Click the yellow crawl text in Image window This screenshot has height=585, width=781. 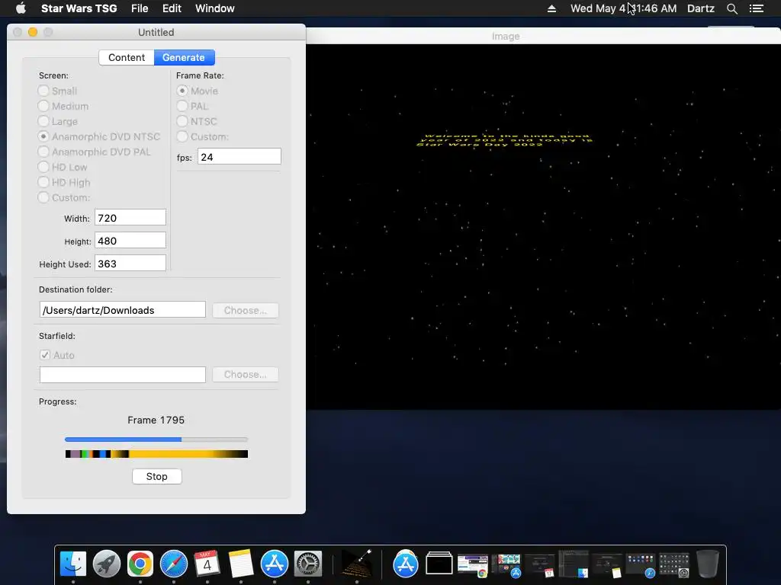(x=504, y=140)
